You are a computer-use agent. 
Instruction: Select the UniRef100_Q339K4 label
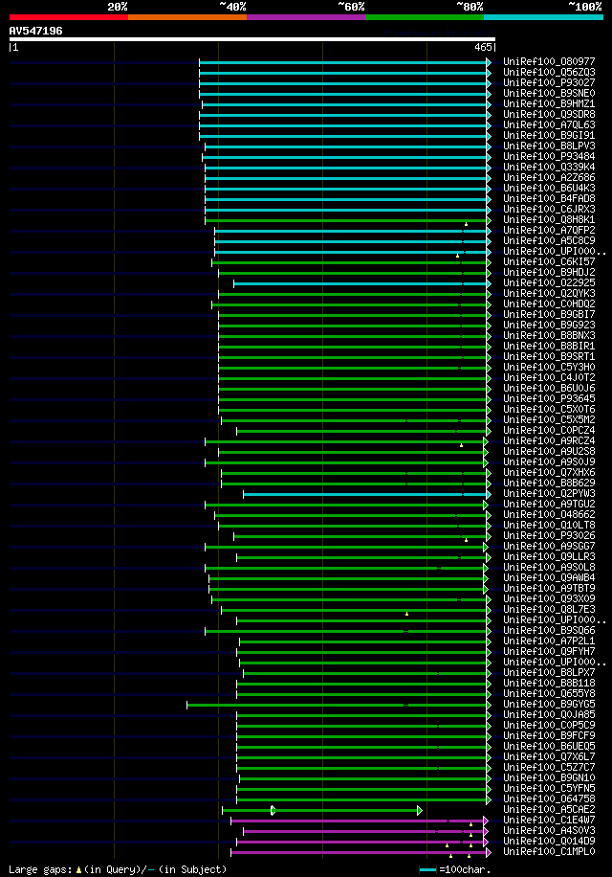pos(549,168)
